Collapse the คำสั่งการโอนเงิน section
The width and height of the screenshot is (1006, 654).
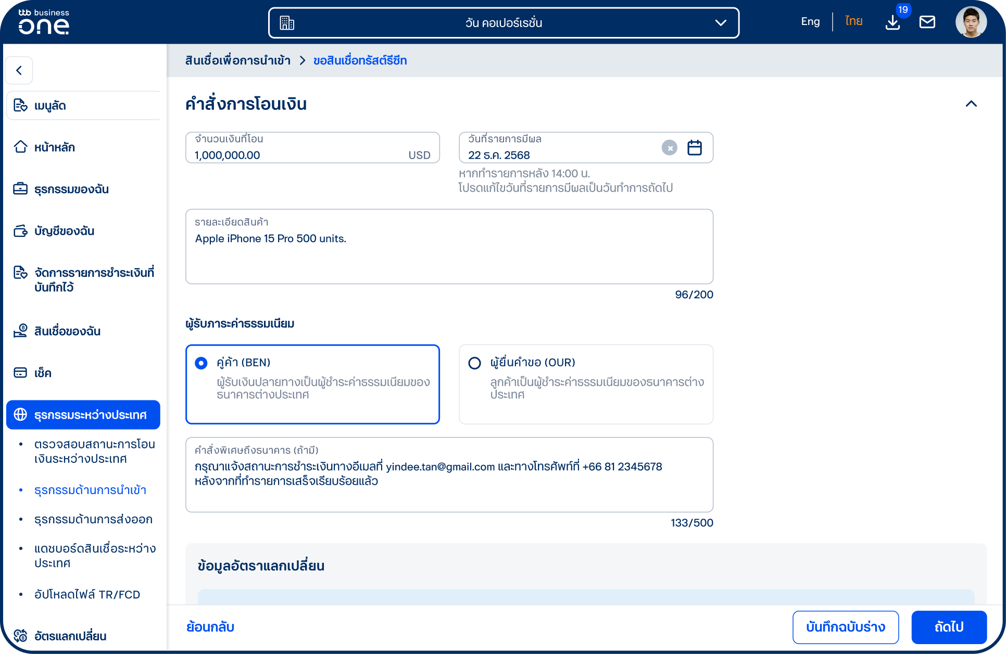(x=971, y=104)
